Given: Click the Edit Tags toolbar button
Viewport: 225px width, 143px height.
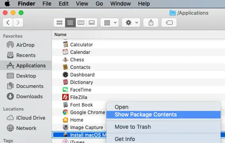Looking at the screenshot, I should point(169,23).
